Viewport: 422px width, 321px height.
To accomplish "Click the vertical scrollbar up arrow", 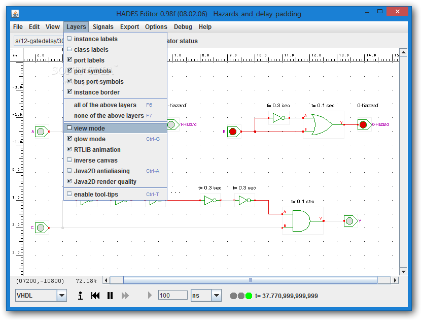I will tap(403, 52).
